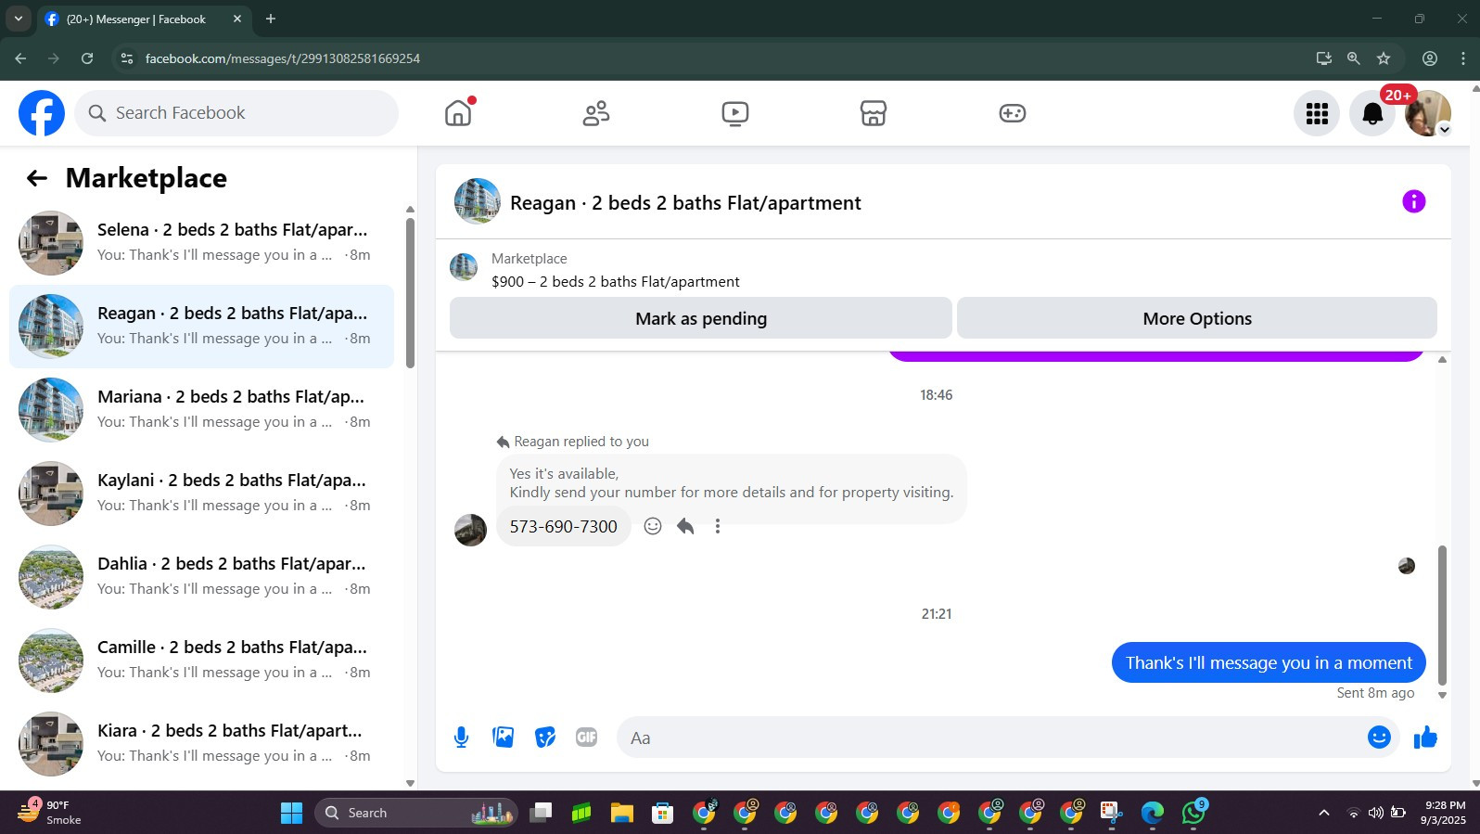
Task: Open the clock showing 9:28 PM
Action: (1445, 813)
